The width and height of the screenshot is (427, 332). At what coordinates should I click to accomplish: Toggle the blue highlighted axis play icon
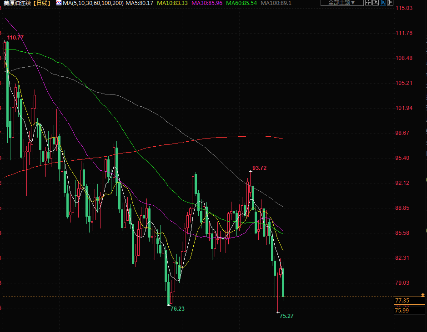point(383,3)
